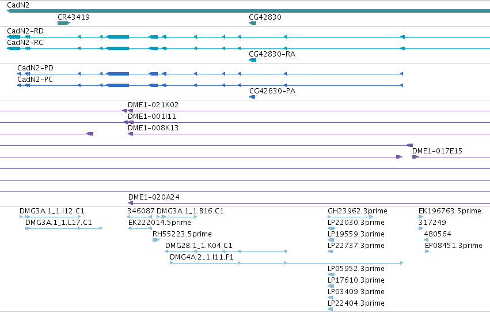Image resolution: width=490 pixels, height=312 pixels.
Task: Click the CG42830 gene arrow glyph
Action: tap(253, 23)
